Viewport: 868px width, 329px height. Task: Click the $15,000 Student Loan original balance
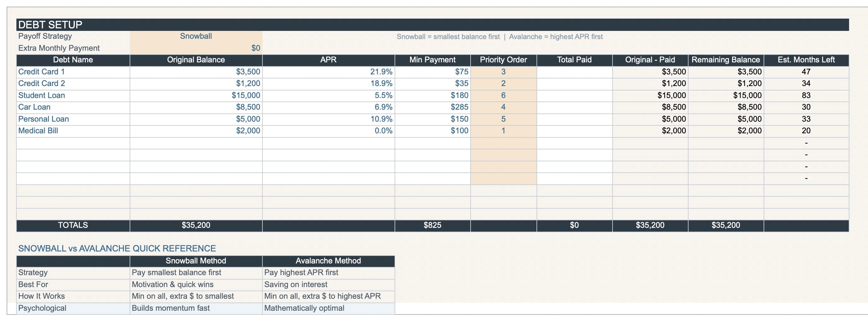[x=196, y=95]
